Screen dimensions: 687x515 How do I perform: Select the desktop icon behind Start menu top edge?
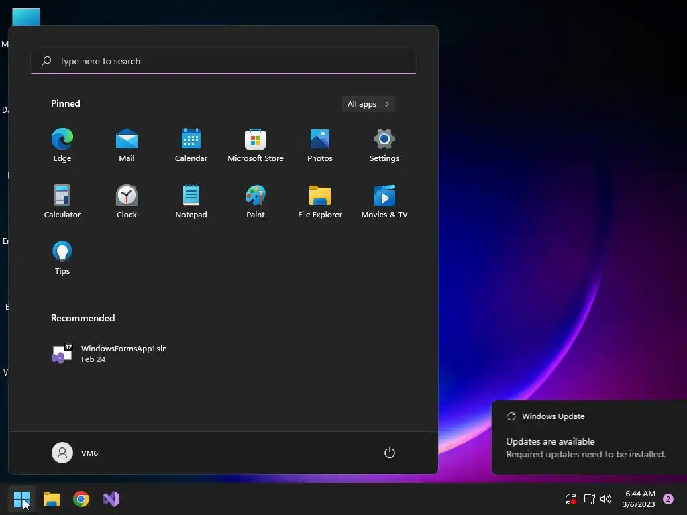click(x=26, y=17)
